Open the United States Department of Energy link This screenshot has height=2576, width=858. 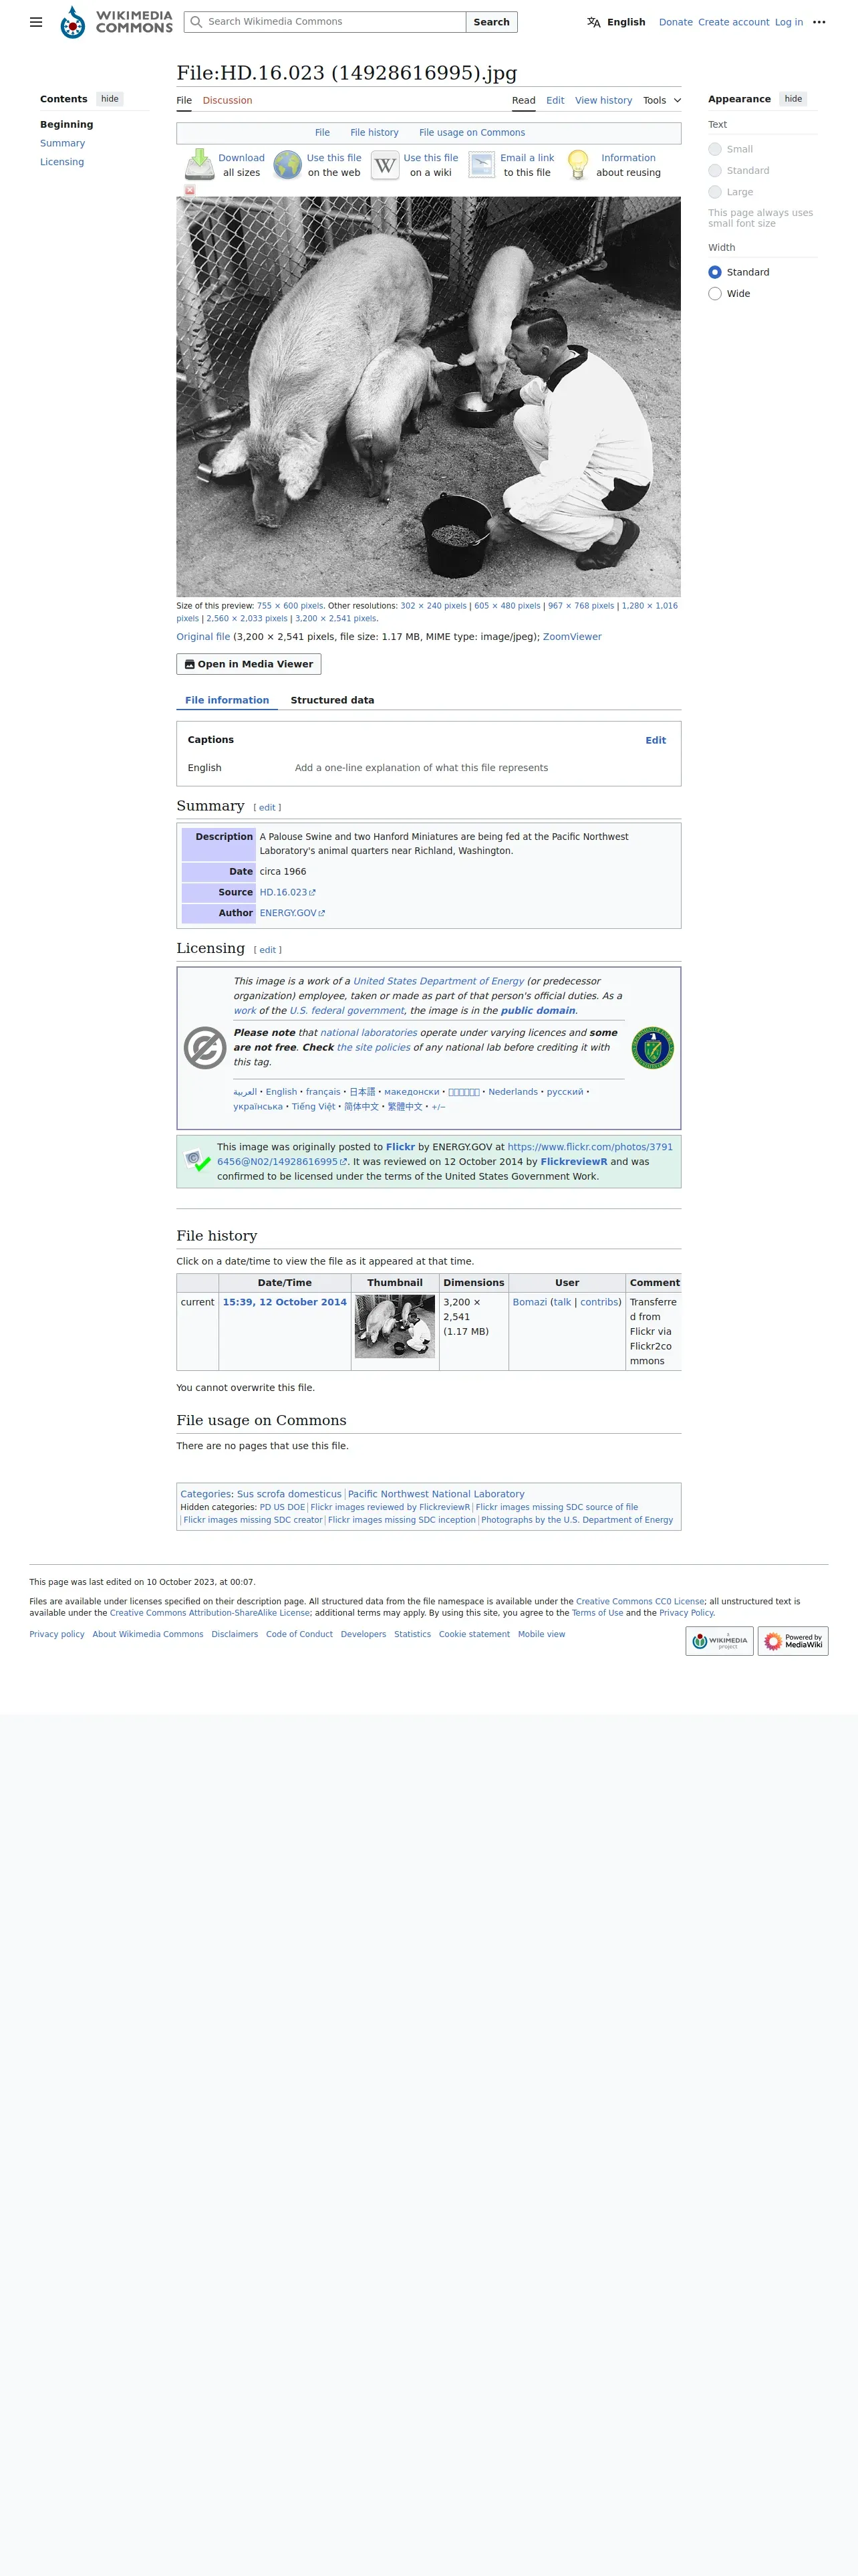pyautogui.click(x=438, y=981)
